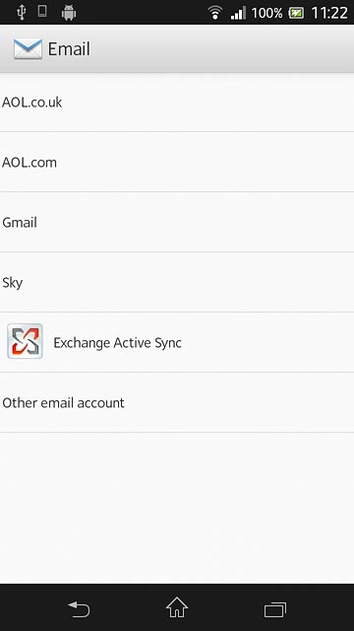
Task: Tap the Email title in header
Action: tap(69, 49)
